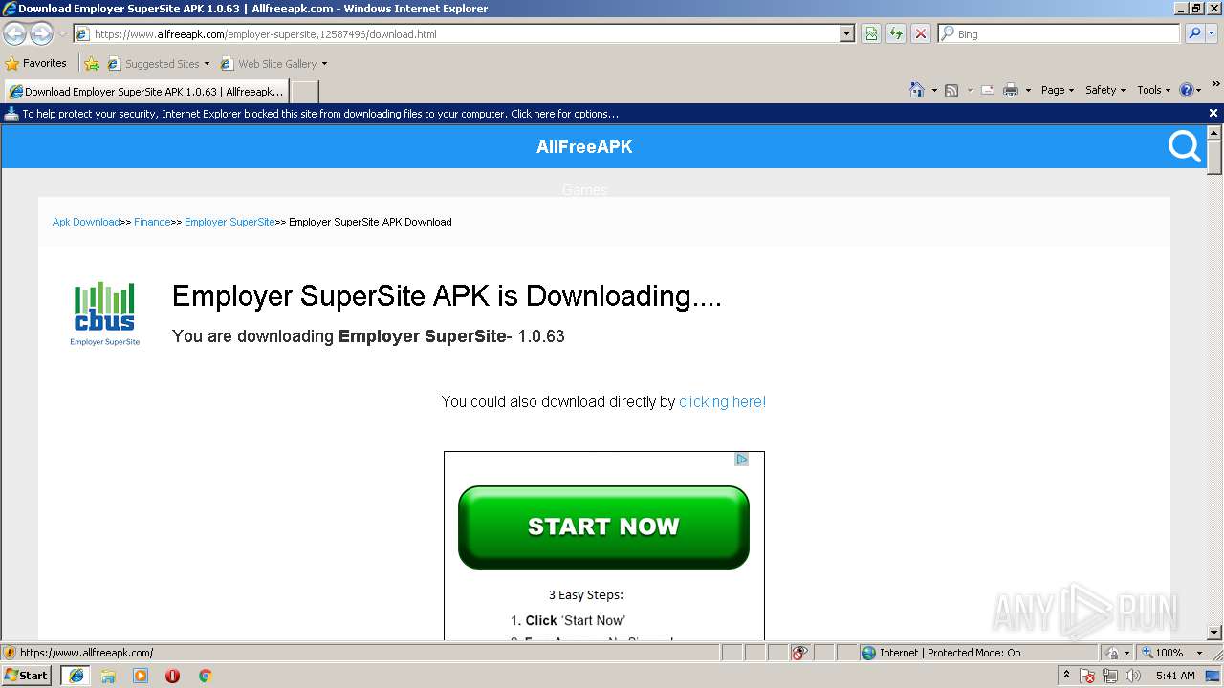The image size is (1224, 688).
Task: Click the AllFreeAPK site header title
Action: pos(584,147)
